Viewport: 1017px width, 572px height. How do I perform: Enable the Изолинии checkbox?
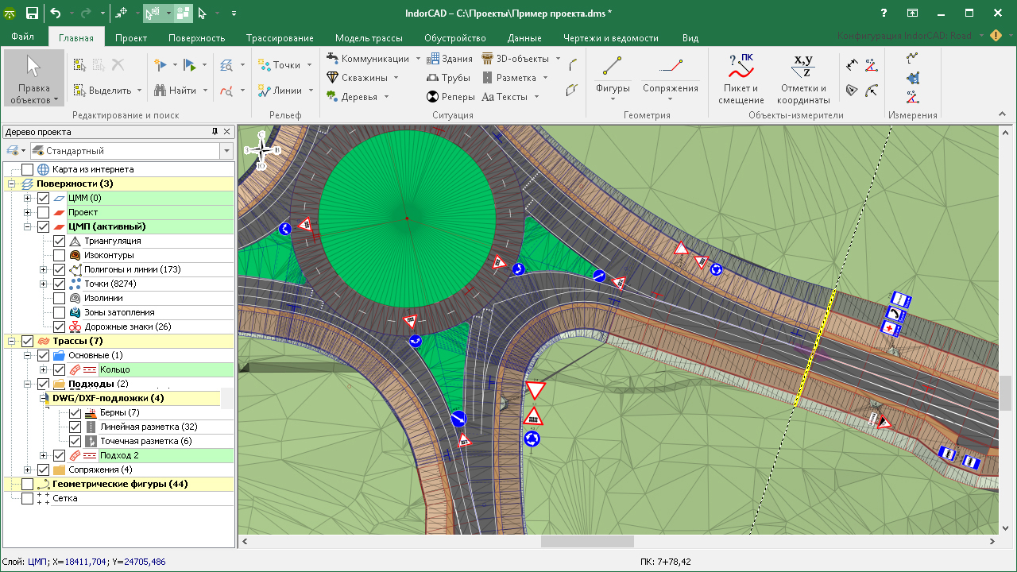tap(59, 298)
